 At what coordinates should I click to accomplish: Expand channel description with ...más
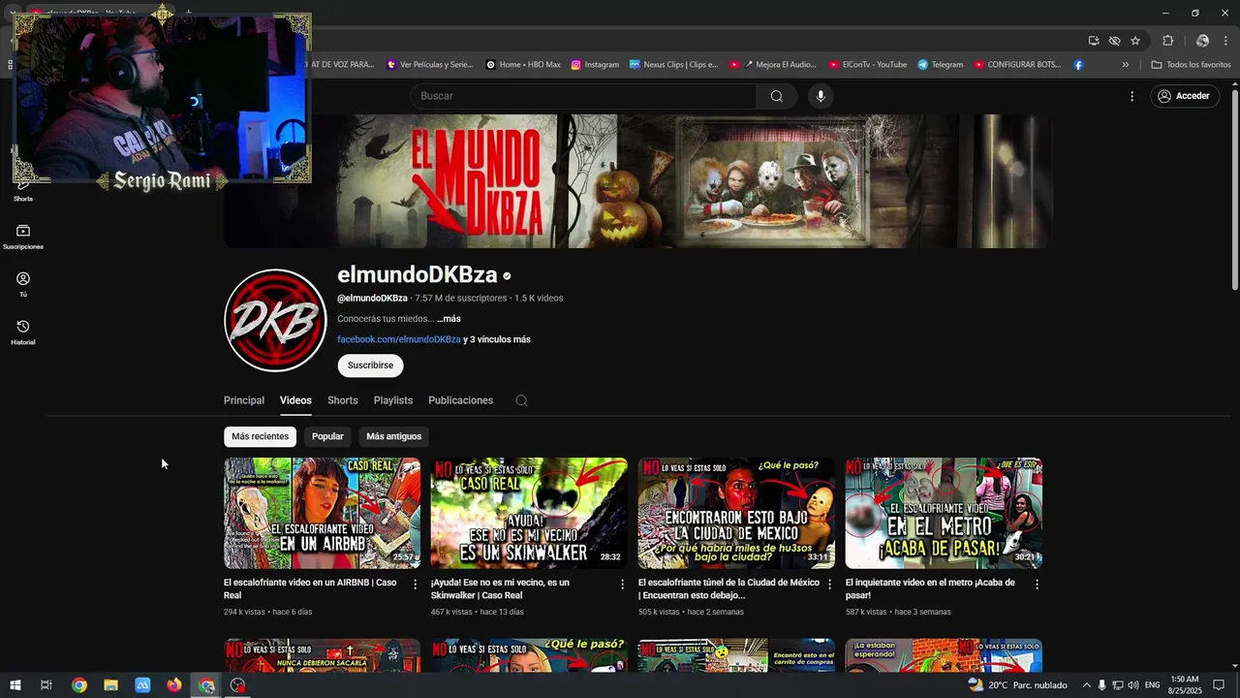click(x=449, y=319)
